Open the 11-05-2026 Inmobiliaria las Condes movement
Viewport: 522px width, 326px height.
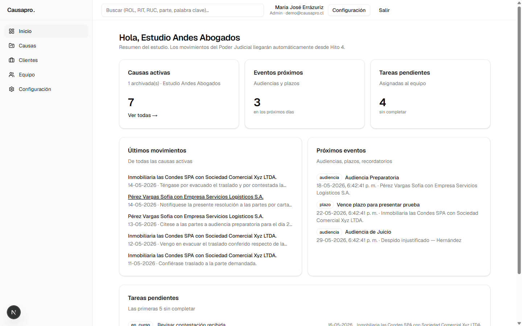[202, 255]
